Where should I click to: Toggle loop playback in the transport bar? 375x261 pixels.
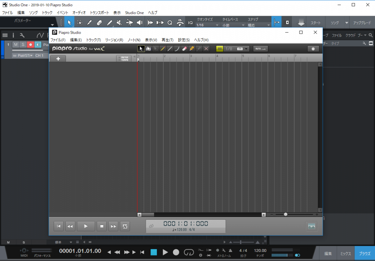click(189, 252)
